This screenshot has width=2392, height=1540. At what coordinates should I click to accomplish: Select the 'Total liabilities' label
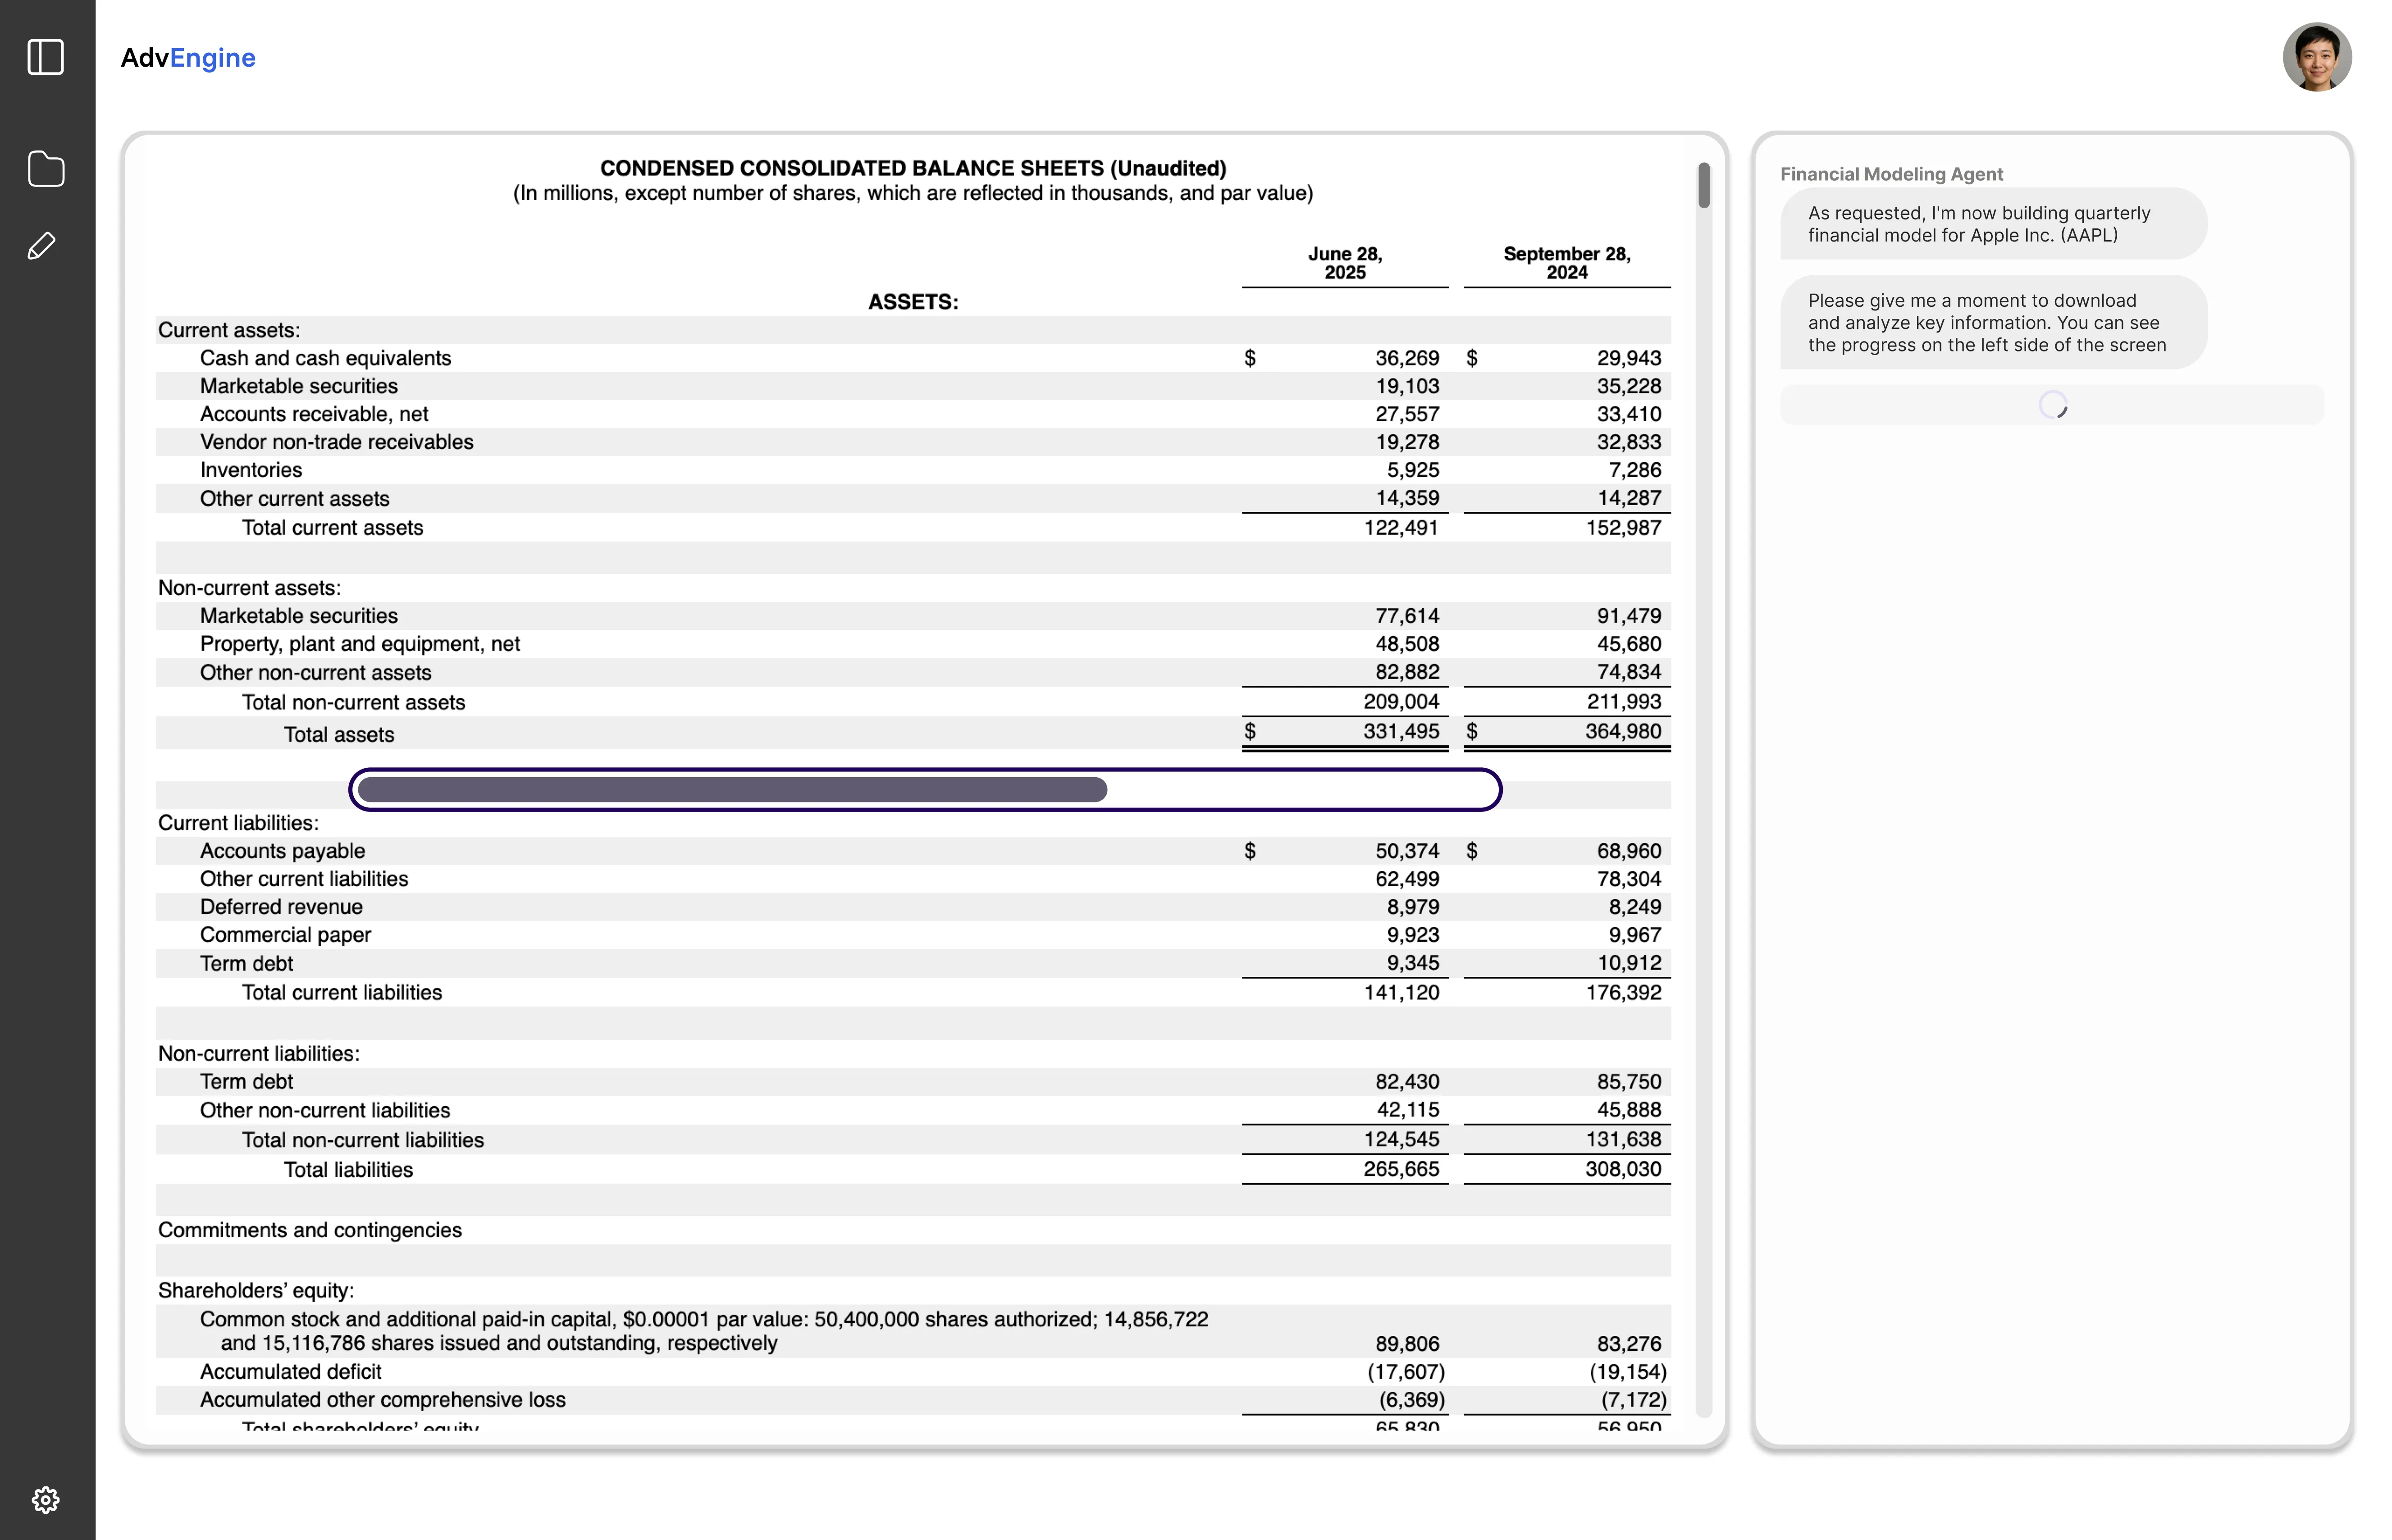(x=347, y=1170)
